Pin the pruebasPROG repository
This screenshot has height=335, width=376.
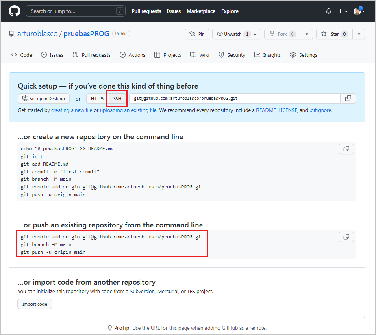point(197,34)
